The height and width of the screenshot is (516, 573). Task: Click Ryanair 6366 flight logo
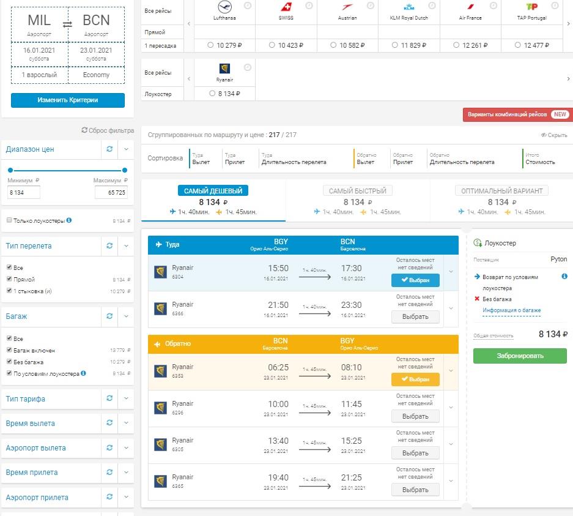coord(160,308)
